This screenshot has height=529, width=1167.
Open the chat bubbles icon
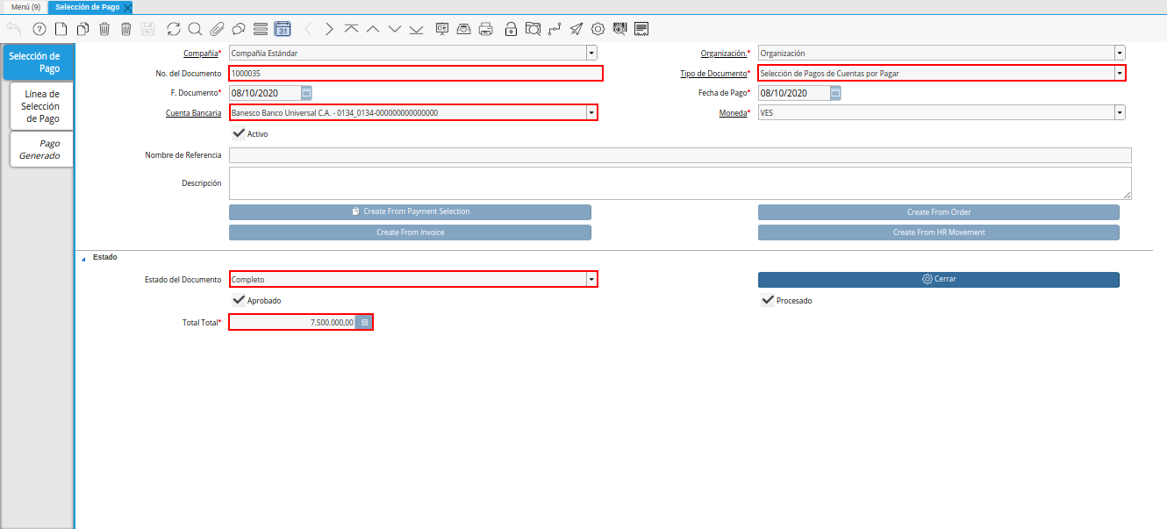tap(238, 29)
